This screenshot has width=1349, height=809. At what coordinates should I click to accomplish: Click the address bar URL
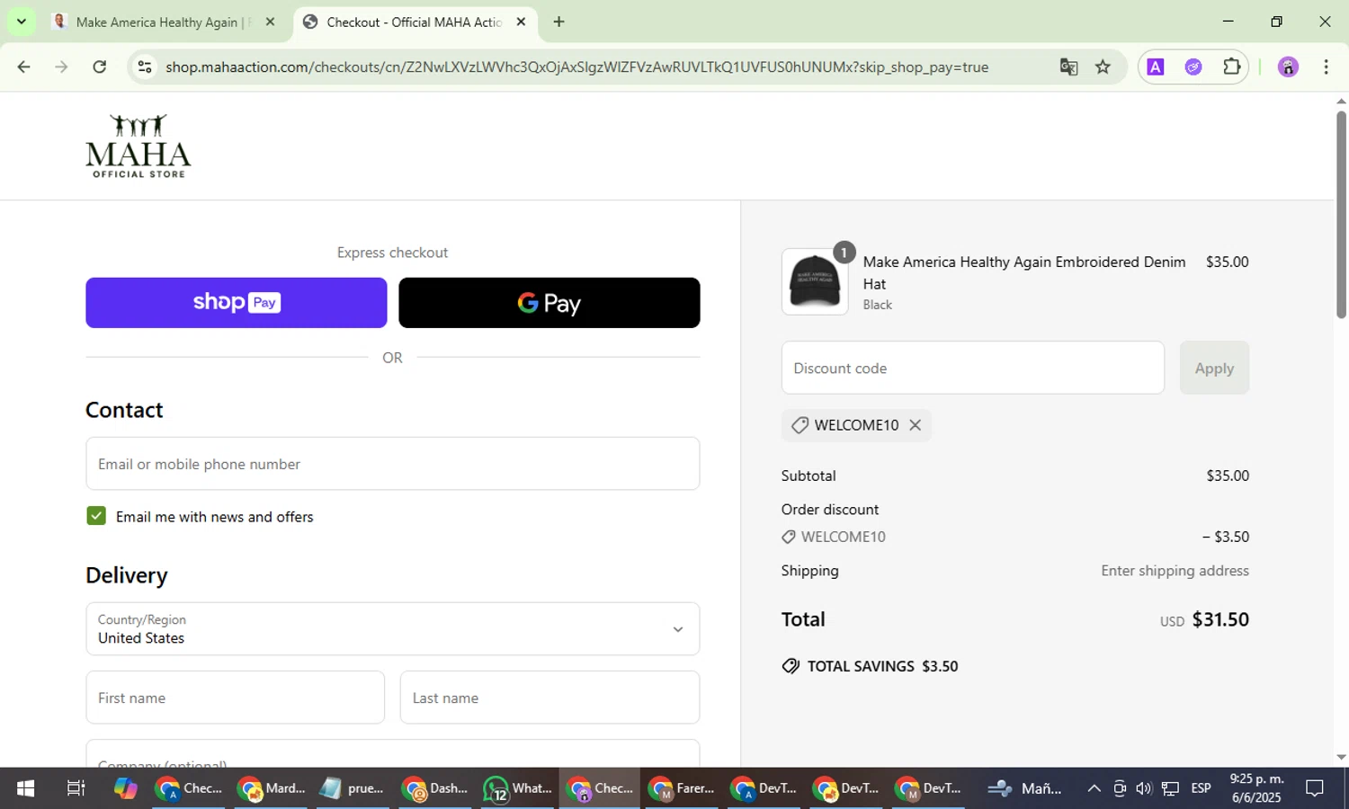(576, 67)
